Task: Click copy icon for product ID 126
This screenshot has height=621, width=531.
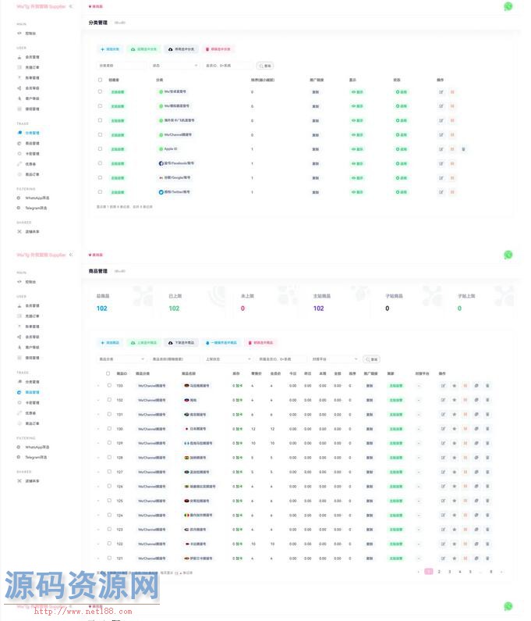Action: [x=476, y=487]
